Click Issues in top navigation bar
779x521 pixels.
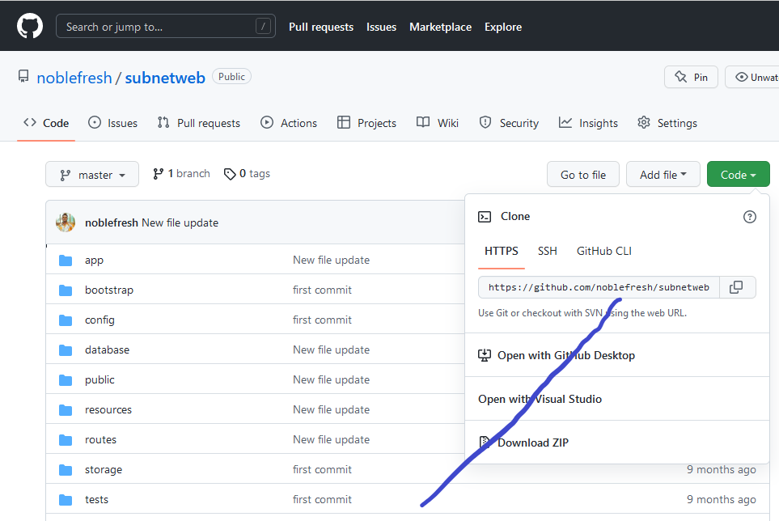[382, 27]
